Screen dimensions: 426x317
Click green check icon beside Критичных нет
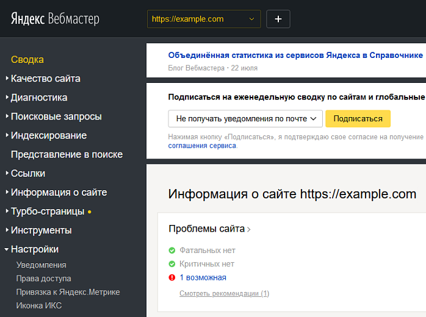(172, 264)
